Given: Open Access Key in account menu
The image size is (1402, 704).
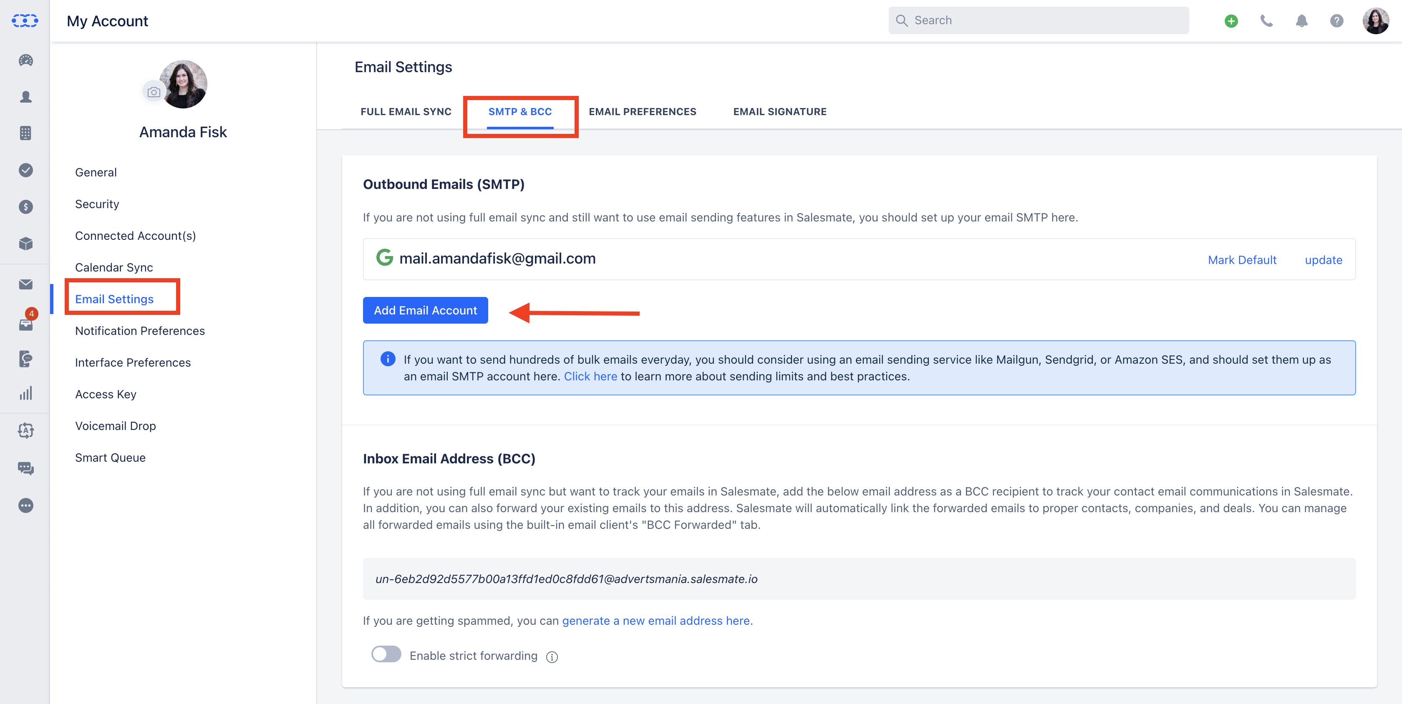Looking at the screenshot, I should pyautogui.click(x=106, y=395).
